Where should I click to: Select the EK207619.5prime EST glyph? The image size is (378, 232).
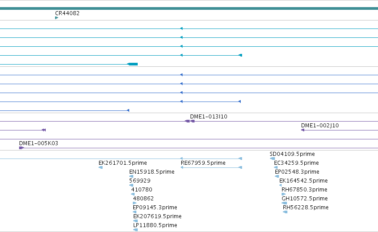point(135,221)
